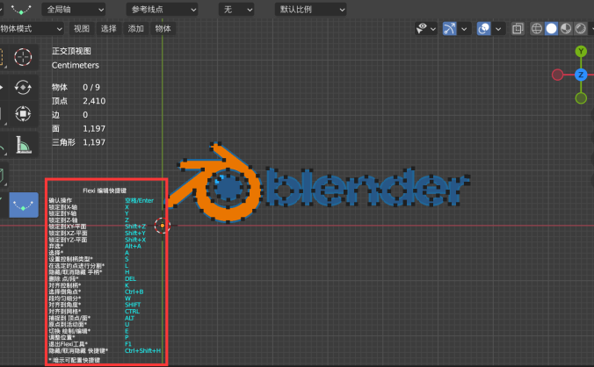Click the Ctrl+B hotkey text
Image resolution: width=594 pixels, height=367 pixels.
click(x=134, y=291)
